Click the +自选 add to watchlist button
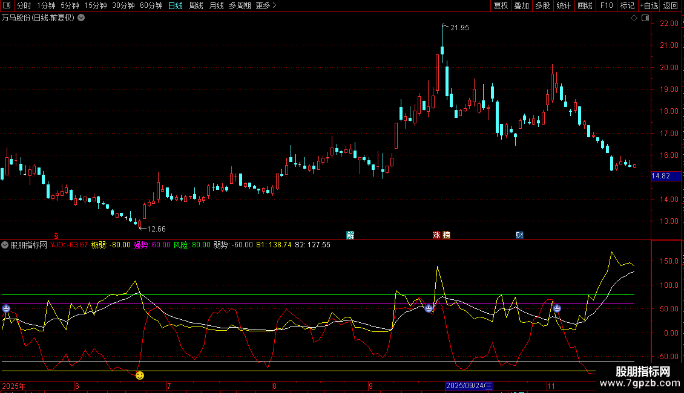The image size is (684, 393). point(648,5)
